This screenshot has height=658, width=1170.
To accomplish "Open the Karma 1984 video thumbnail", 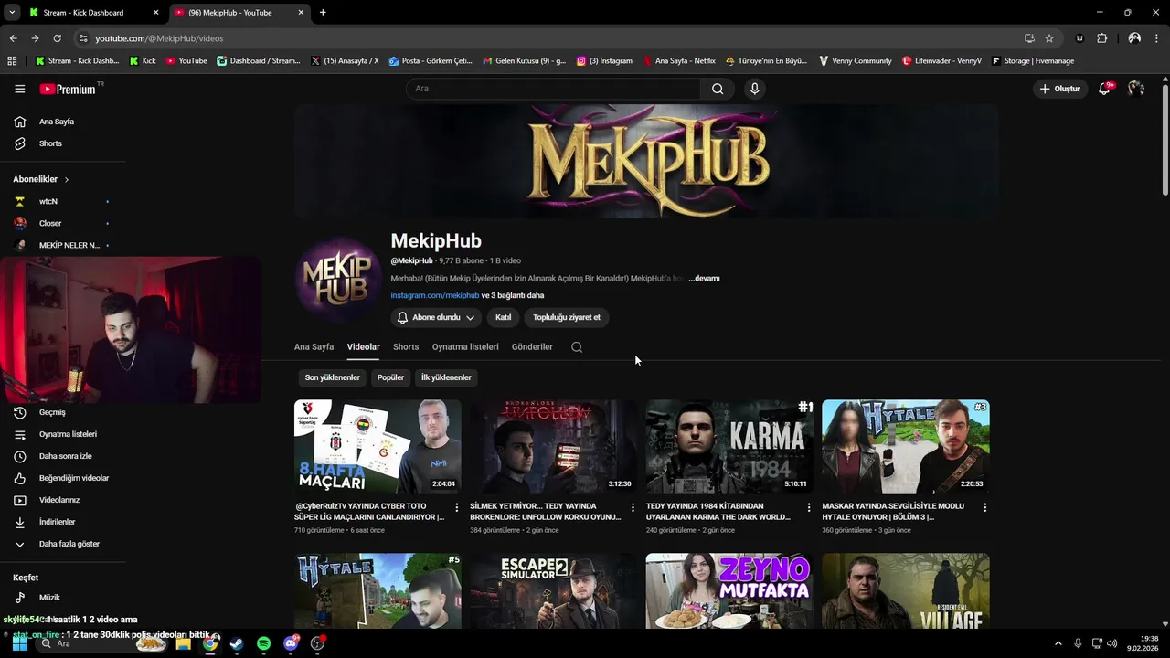I will pyautogui.click(x=729, y=447).
